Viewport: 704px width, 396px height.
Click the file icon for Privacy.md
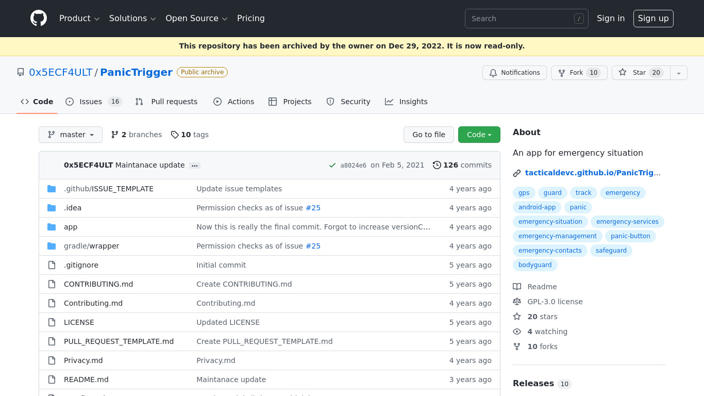52,360
